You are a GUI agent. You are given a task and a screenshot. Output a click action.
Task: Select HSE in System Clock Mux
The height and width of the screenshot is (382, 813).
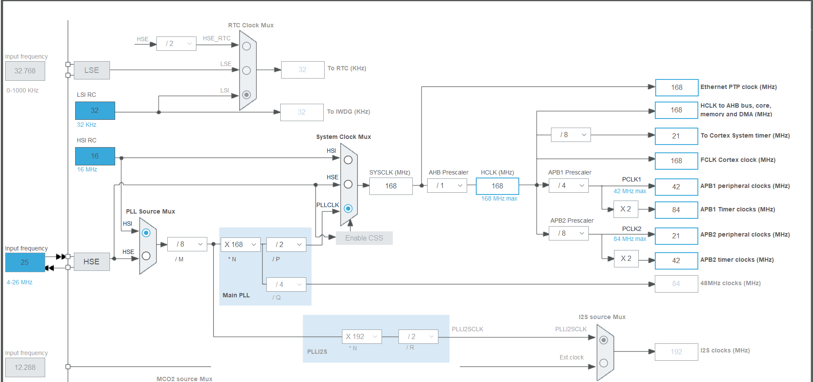(x=348, y=184)
